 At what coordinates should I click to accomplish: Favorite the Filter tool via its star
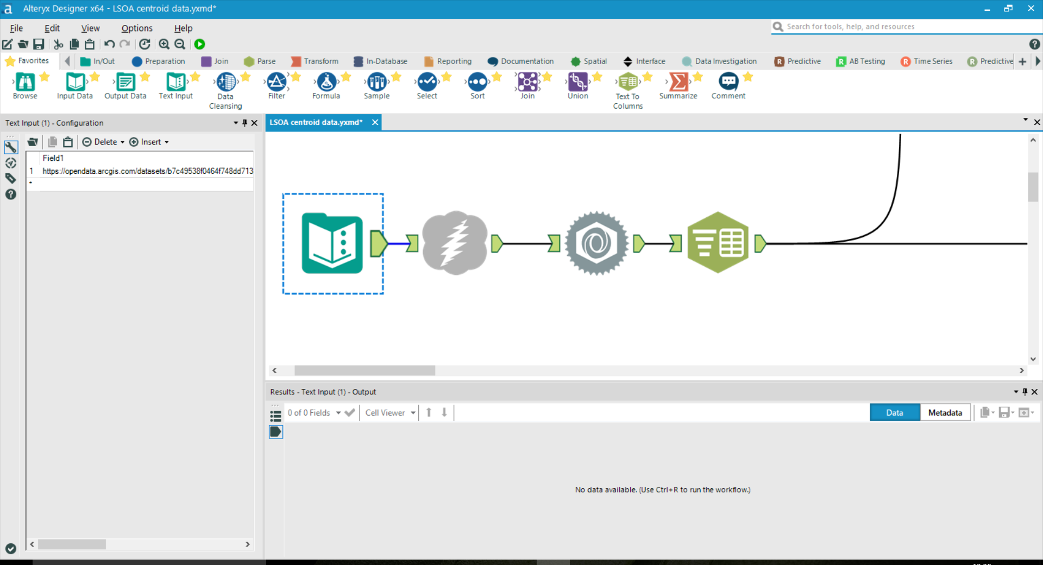(294, 77)
